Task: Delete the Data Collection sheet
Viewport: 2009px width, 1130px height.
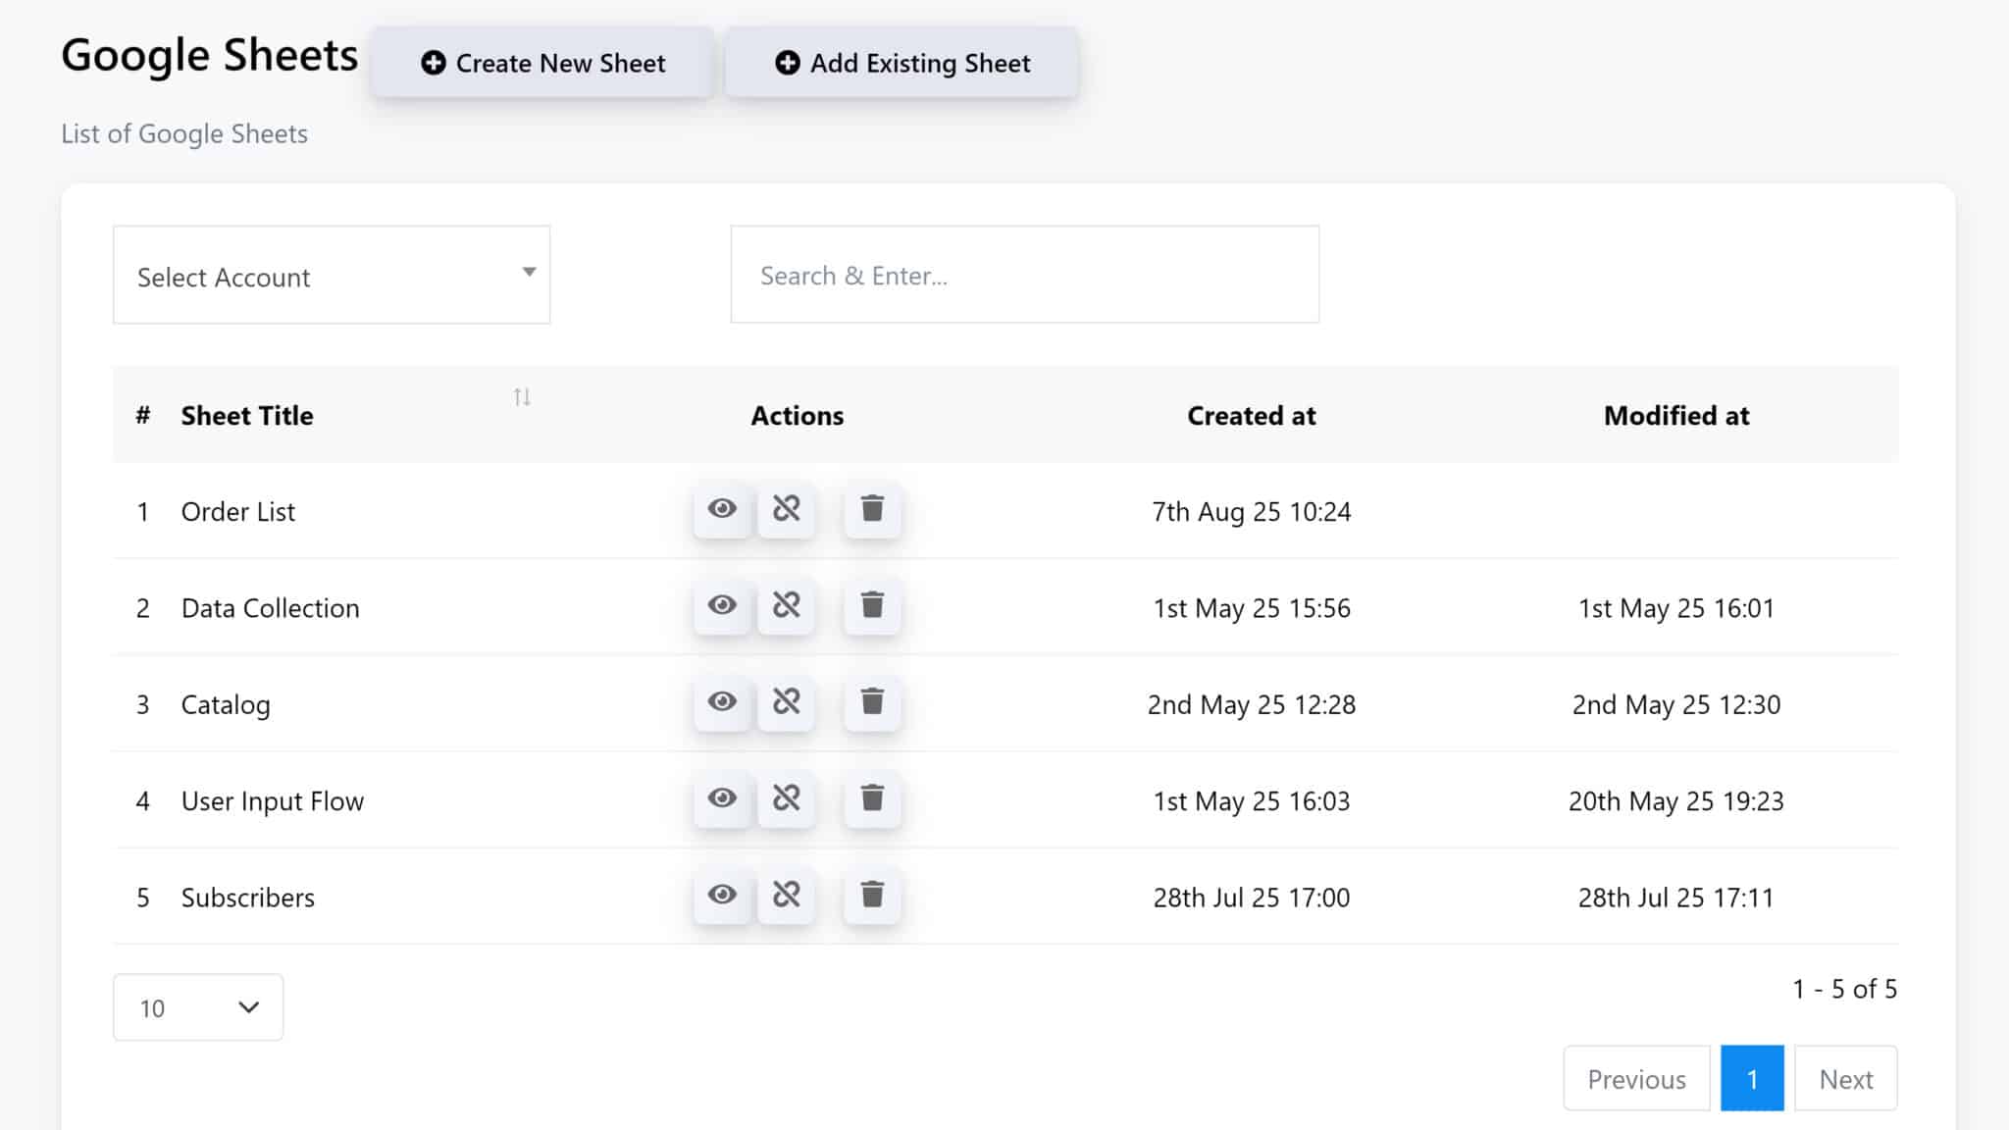Action: (x=872, y=605)
